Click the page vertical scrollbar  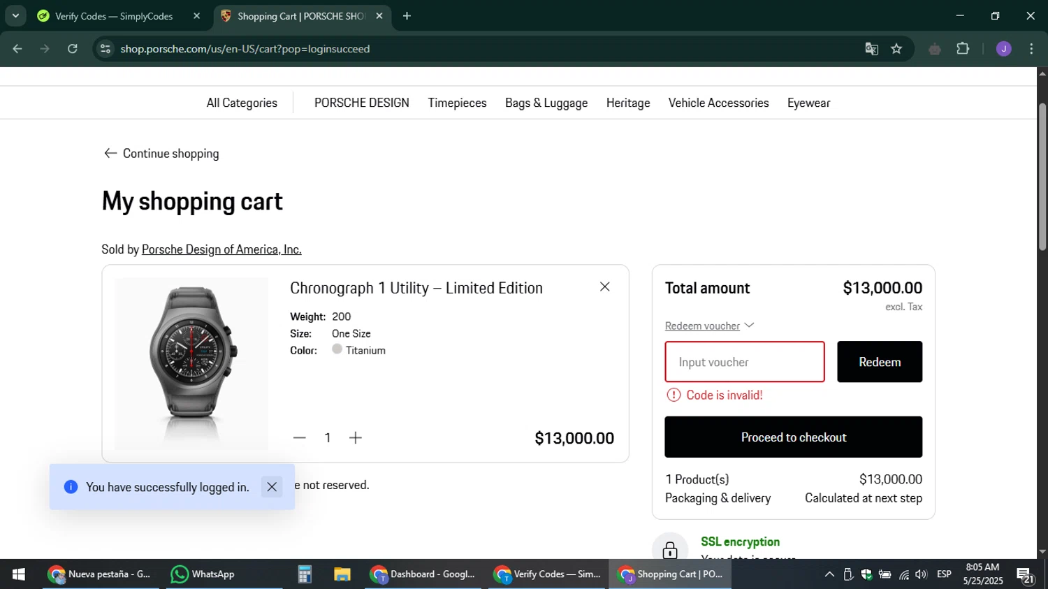click(x=1042, y=177)
